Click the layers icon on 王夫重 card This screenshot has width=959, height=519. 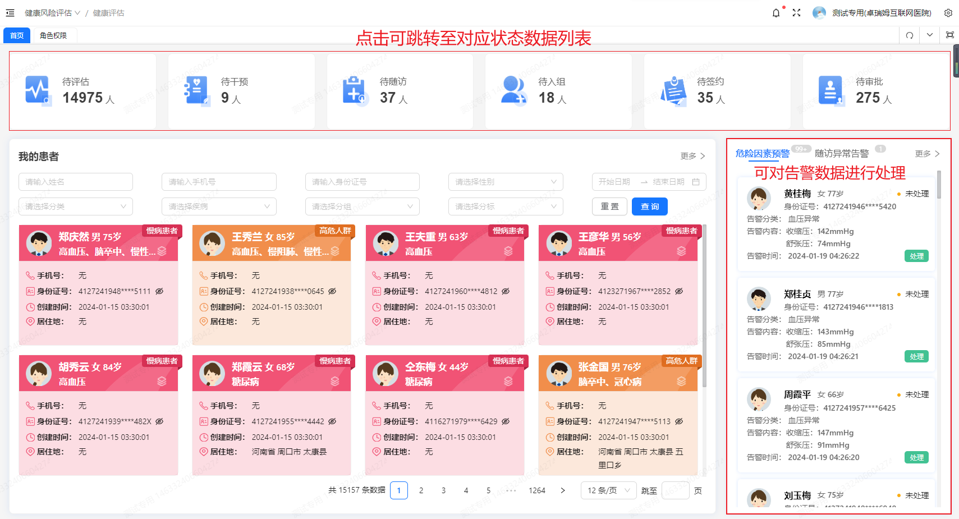(508, 251)
